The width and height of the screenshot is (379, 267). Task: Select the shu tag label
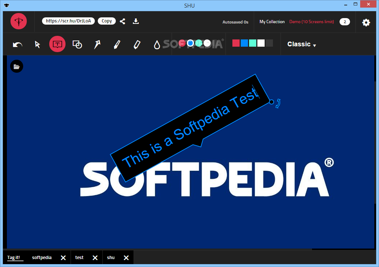(111, 258)
